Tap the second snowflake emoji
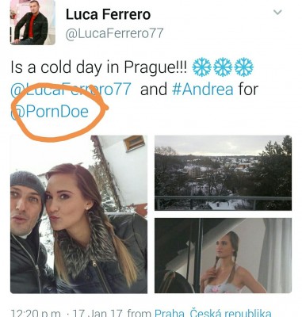Image resolution: width=302 pixels, height=317 pixels. click(x=223, y=67)
